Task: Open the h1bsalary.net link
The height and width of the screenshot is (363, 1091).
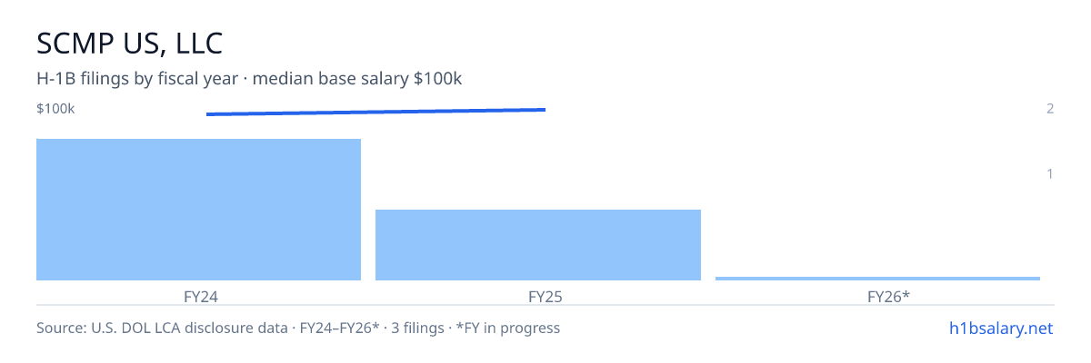Action: (1000, 328)
